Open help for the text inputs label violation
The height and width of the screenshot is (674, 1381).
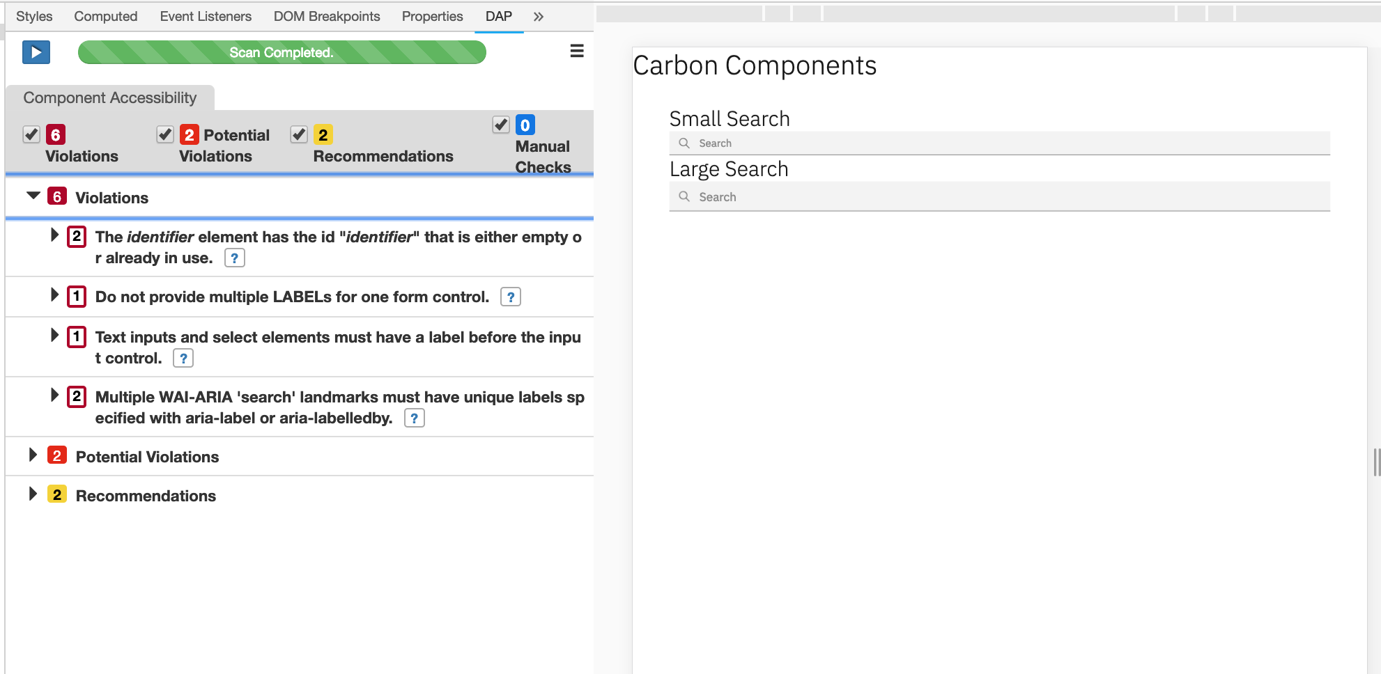[183, 358]
